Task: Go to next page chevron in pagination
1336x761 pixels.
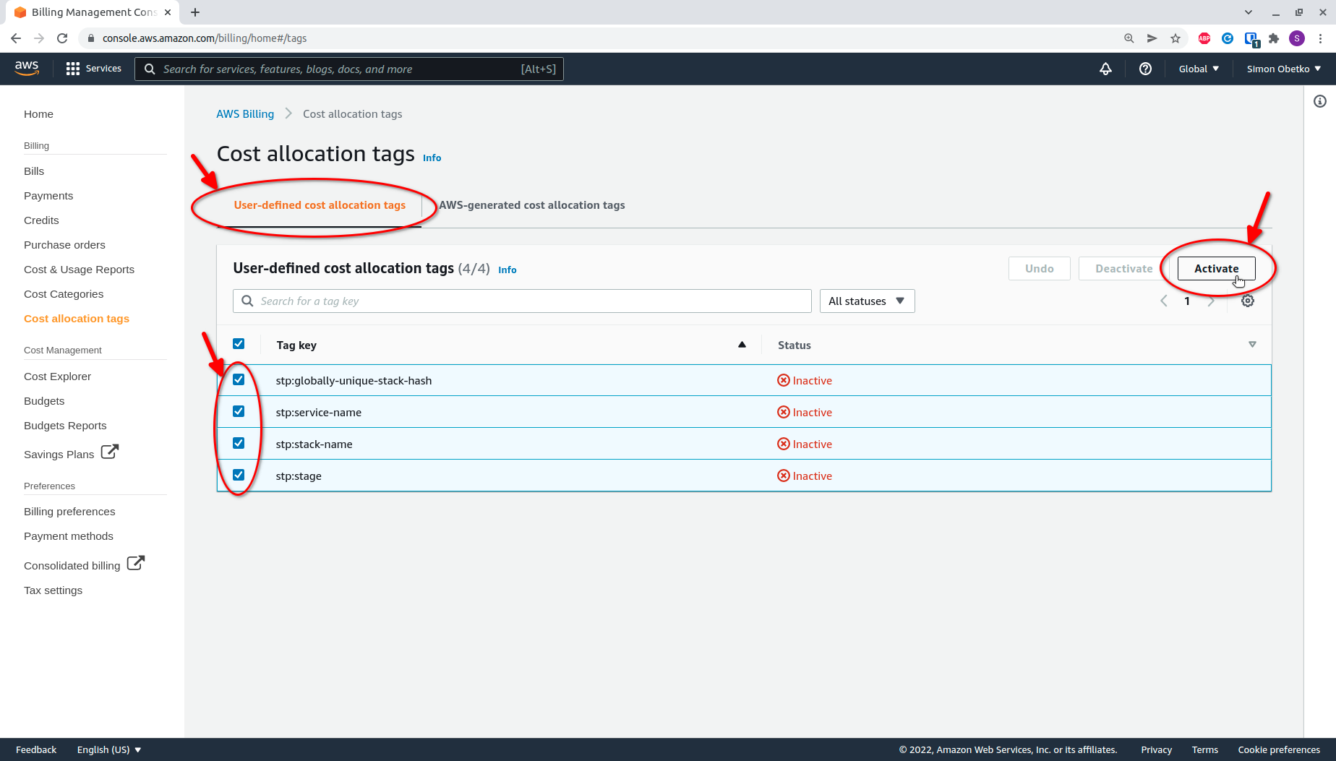Action: coord(1211,301)
